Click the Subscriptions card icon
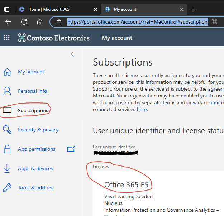The height and width of the screenshot is (216, 224). (7, 110)
